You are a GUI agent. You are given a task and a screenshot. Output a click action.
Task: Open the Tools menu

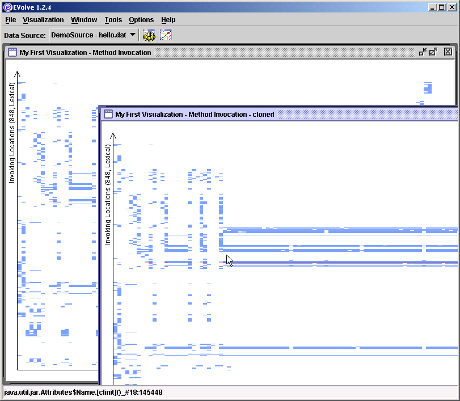pyautogui.click(x=113, y=20)
